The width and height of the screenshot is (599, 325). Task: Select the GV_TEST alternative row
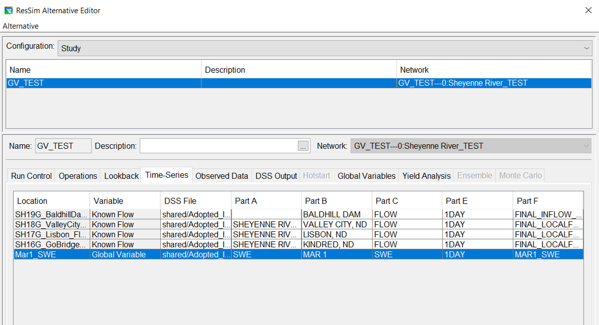(104, 83)
